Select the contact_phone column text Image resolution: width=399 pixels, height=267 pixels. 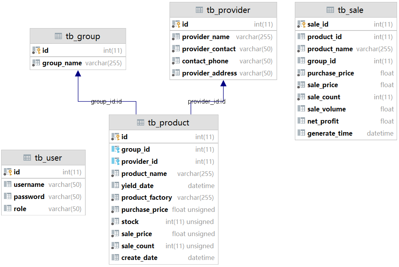205,61
